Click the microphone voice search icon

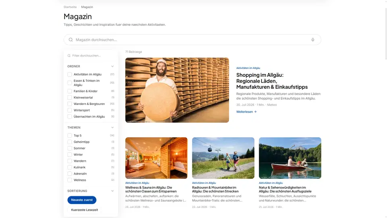pyautogui.click(x=313, y=40)
